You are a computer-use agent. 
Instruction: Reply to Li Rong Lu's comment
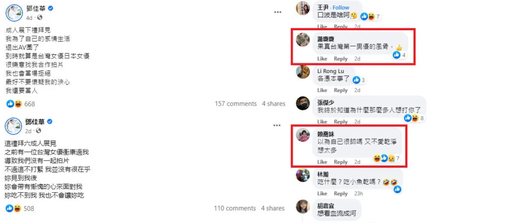(x=340, y=90)
